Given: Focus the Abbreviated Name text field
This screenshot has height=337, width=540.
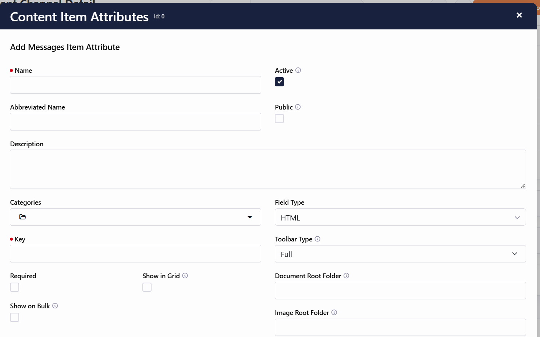Looking at the screenshot, I should [135, 122].
